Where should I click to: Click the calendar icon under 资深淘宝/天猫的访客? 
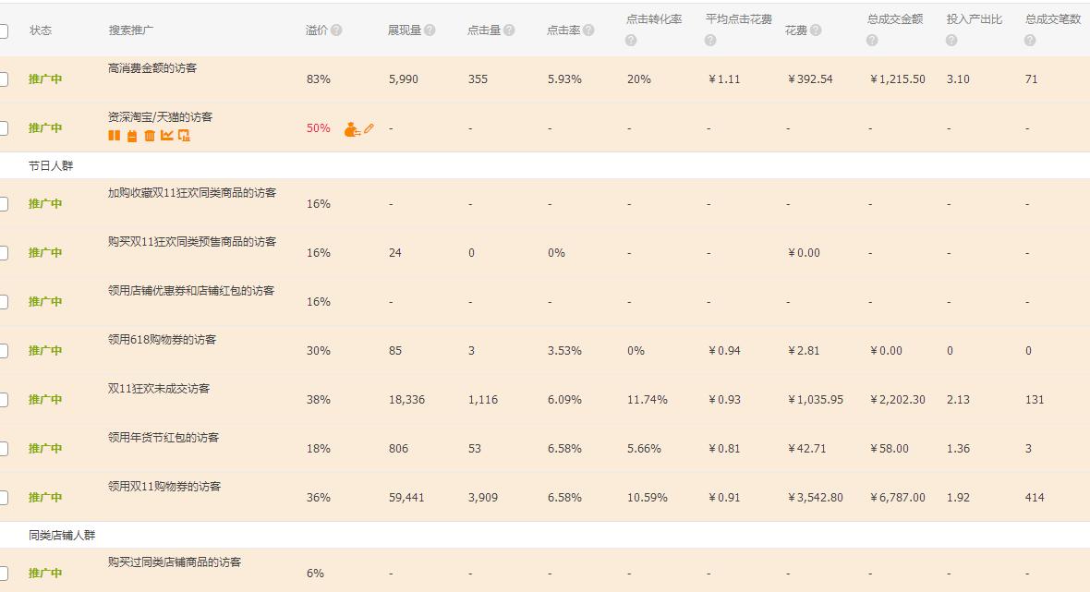[131, 135]
